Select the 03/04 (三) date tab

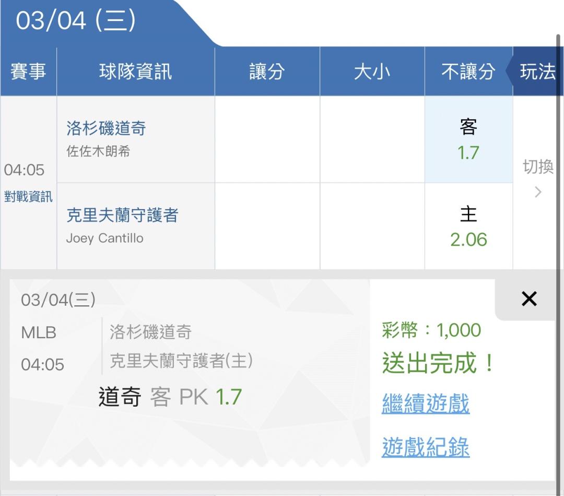(x=76, y=21)
